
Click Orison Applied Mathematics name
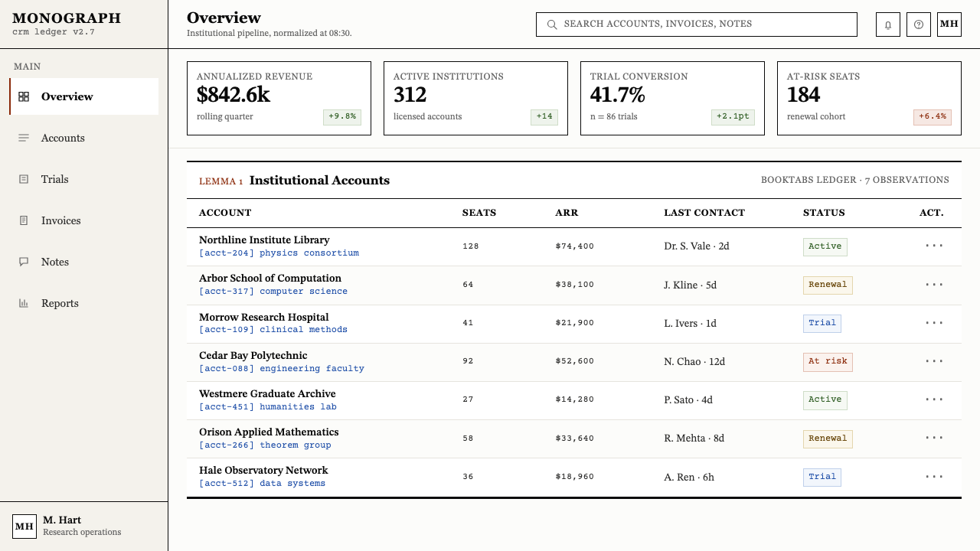[x=269, y=432]
